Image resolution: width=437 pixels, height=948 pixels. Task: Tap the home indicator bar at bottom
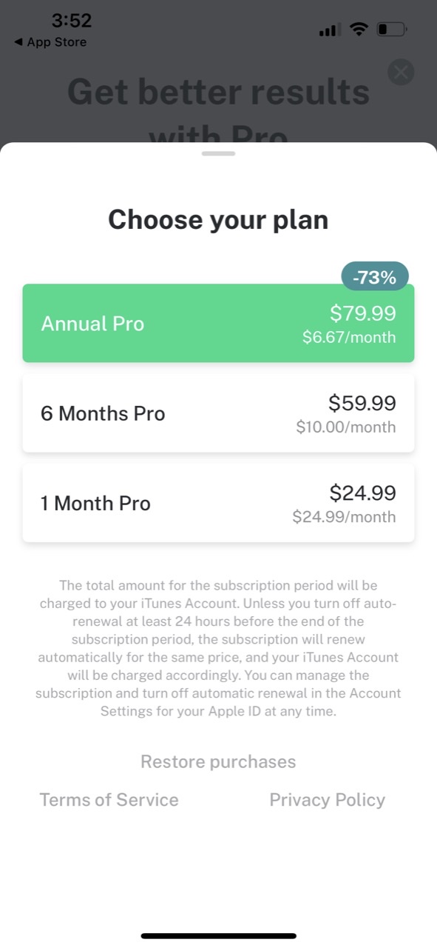click(218, 936)
